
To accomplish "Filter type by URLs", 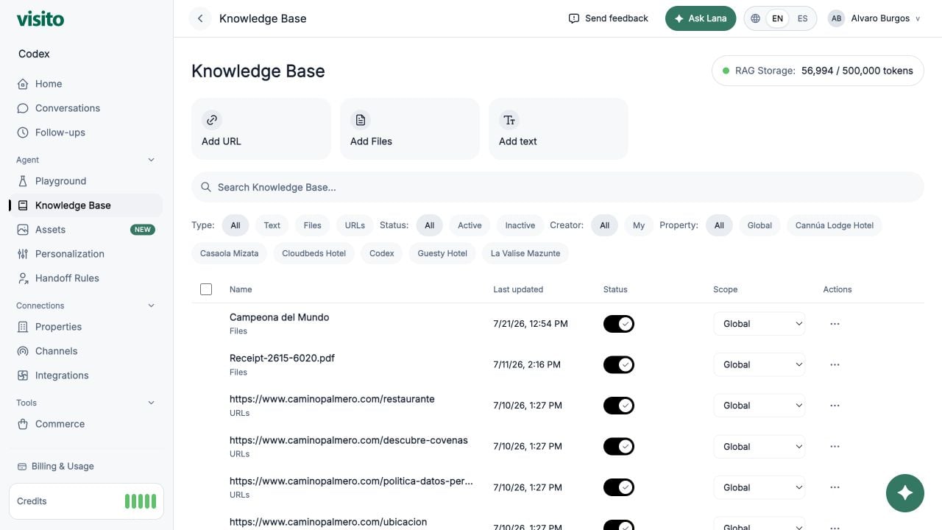I will 355,225.
